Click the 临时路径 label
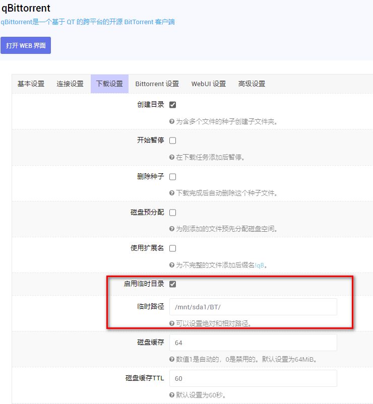The width and height of the screenshot is (373, 404). 151,306
